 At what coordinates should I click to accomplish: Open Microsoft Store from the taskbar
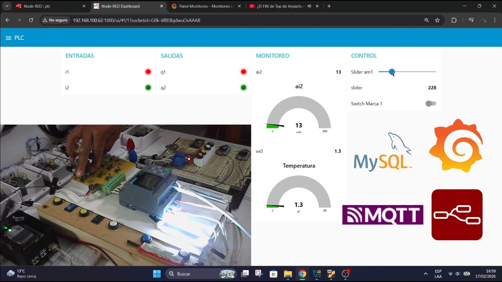point(273,274)
